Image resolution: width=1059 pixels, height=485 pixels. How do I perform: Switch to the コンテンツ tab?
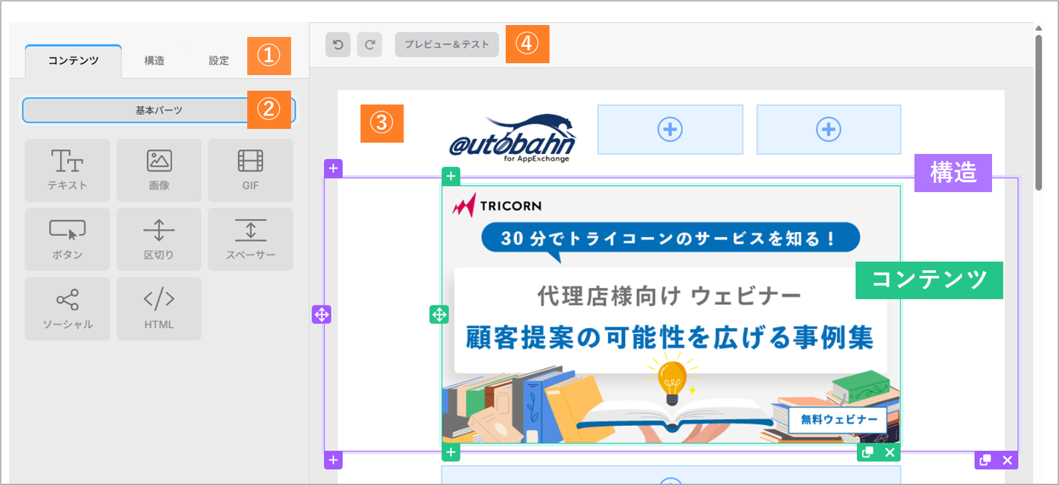73,61
